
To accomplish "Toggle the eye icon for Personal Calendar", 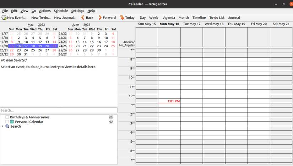I will pyautogui.click(x=111, y=122).
